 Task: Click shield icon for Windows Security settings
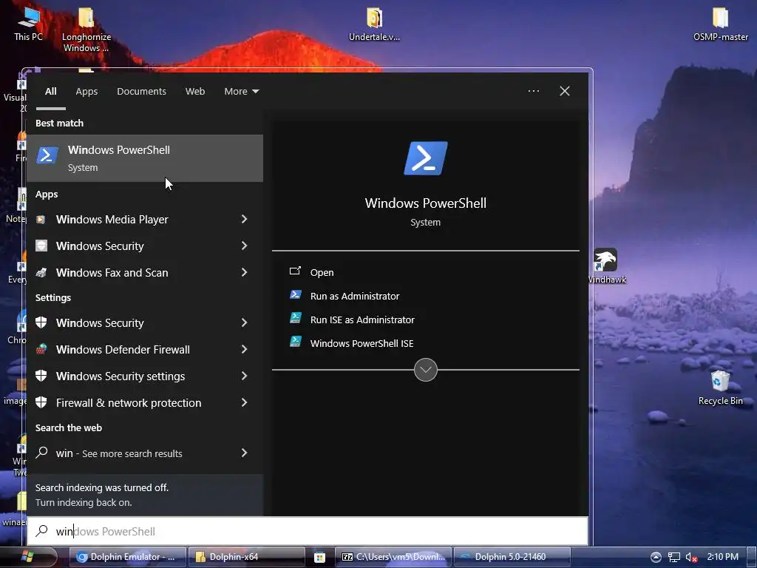[41, 376]
